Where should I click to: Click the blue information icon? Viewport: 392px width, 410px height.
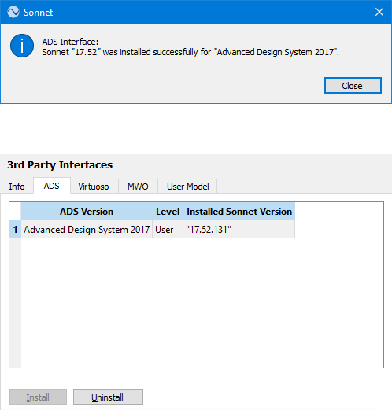[22, 46]
